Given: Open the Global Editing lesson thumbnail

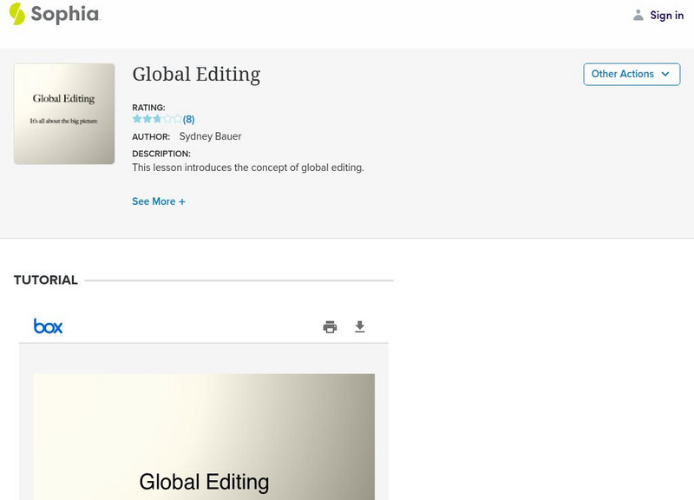Looking at the screenshot, I should pos(64,114).
